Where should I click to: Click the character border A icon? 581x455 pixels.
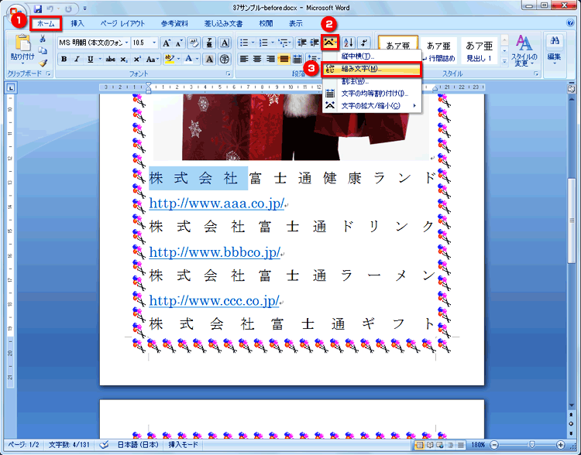pos(225,43)
